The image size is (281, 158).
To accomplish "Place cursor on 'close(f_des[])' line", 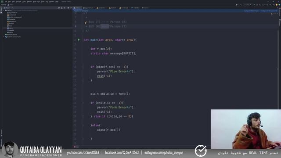I will tap(108, 130).
